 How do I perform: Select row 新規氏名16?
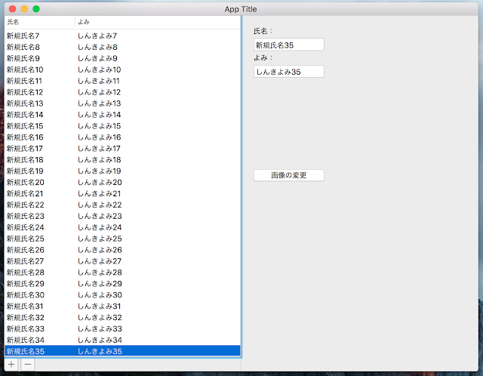[122, 137]
